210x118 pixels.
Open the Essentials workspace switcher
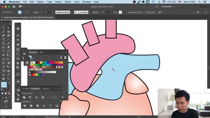[x=168, y=7]
